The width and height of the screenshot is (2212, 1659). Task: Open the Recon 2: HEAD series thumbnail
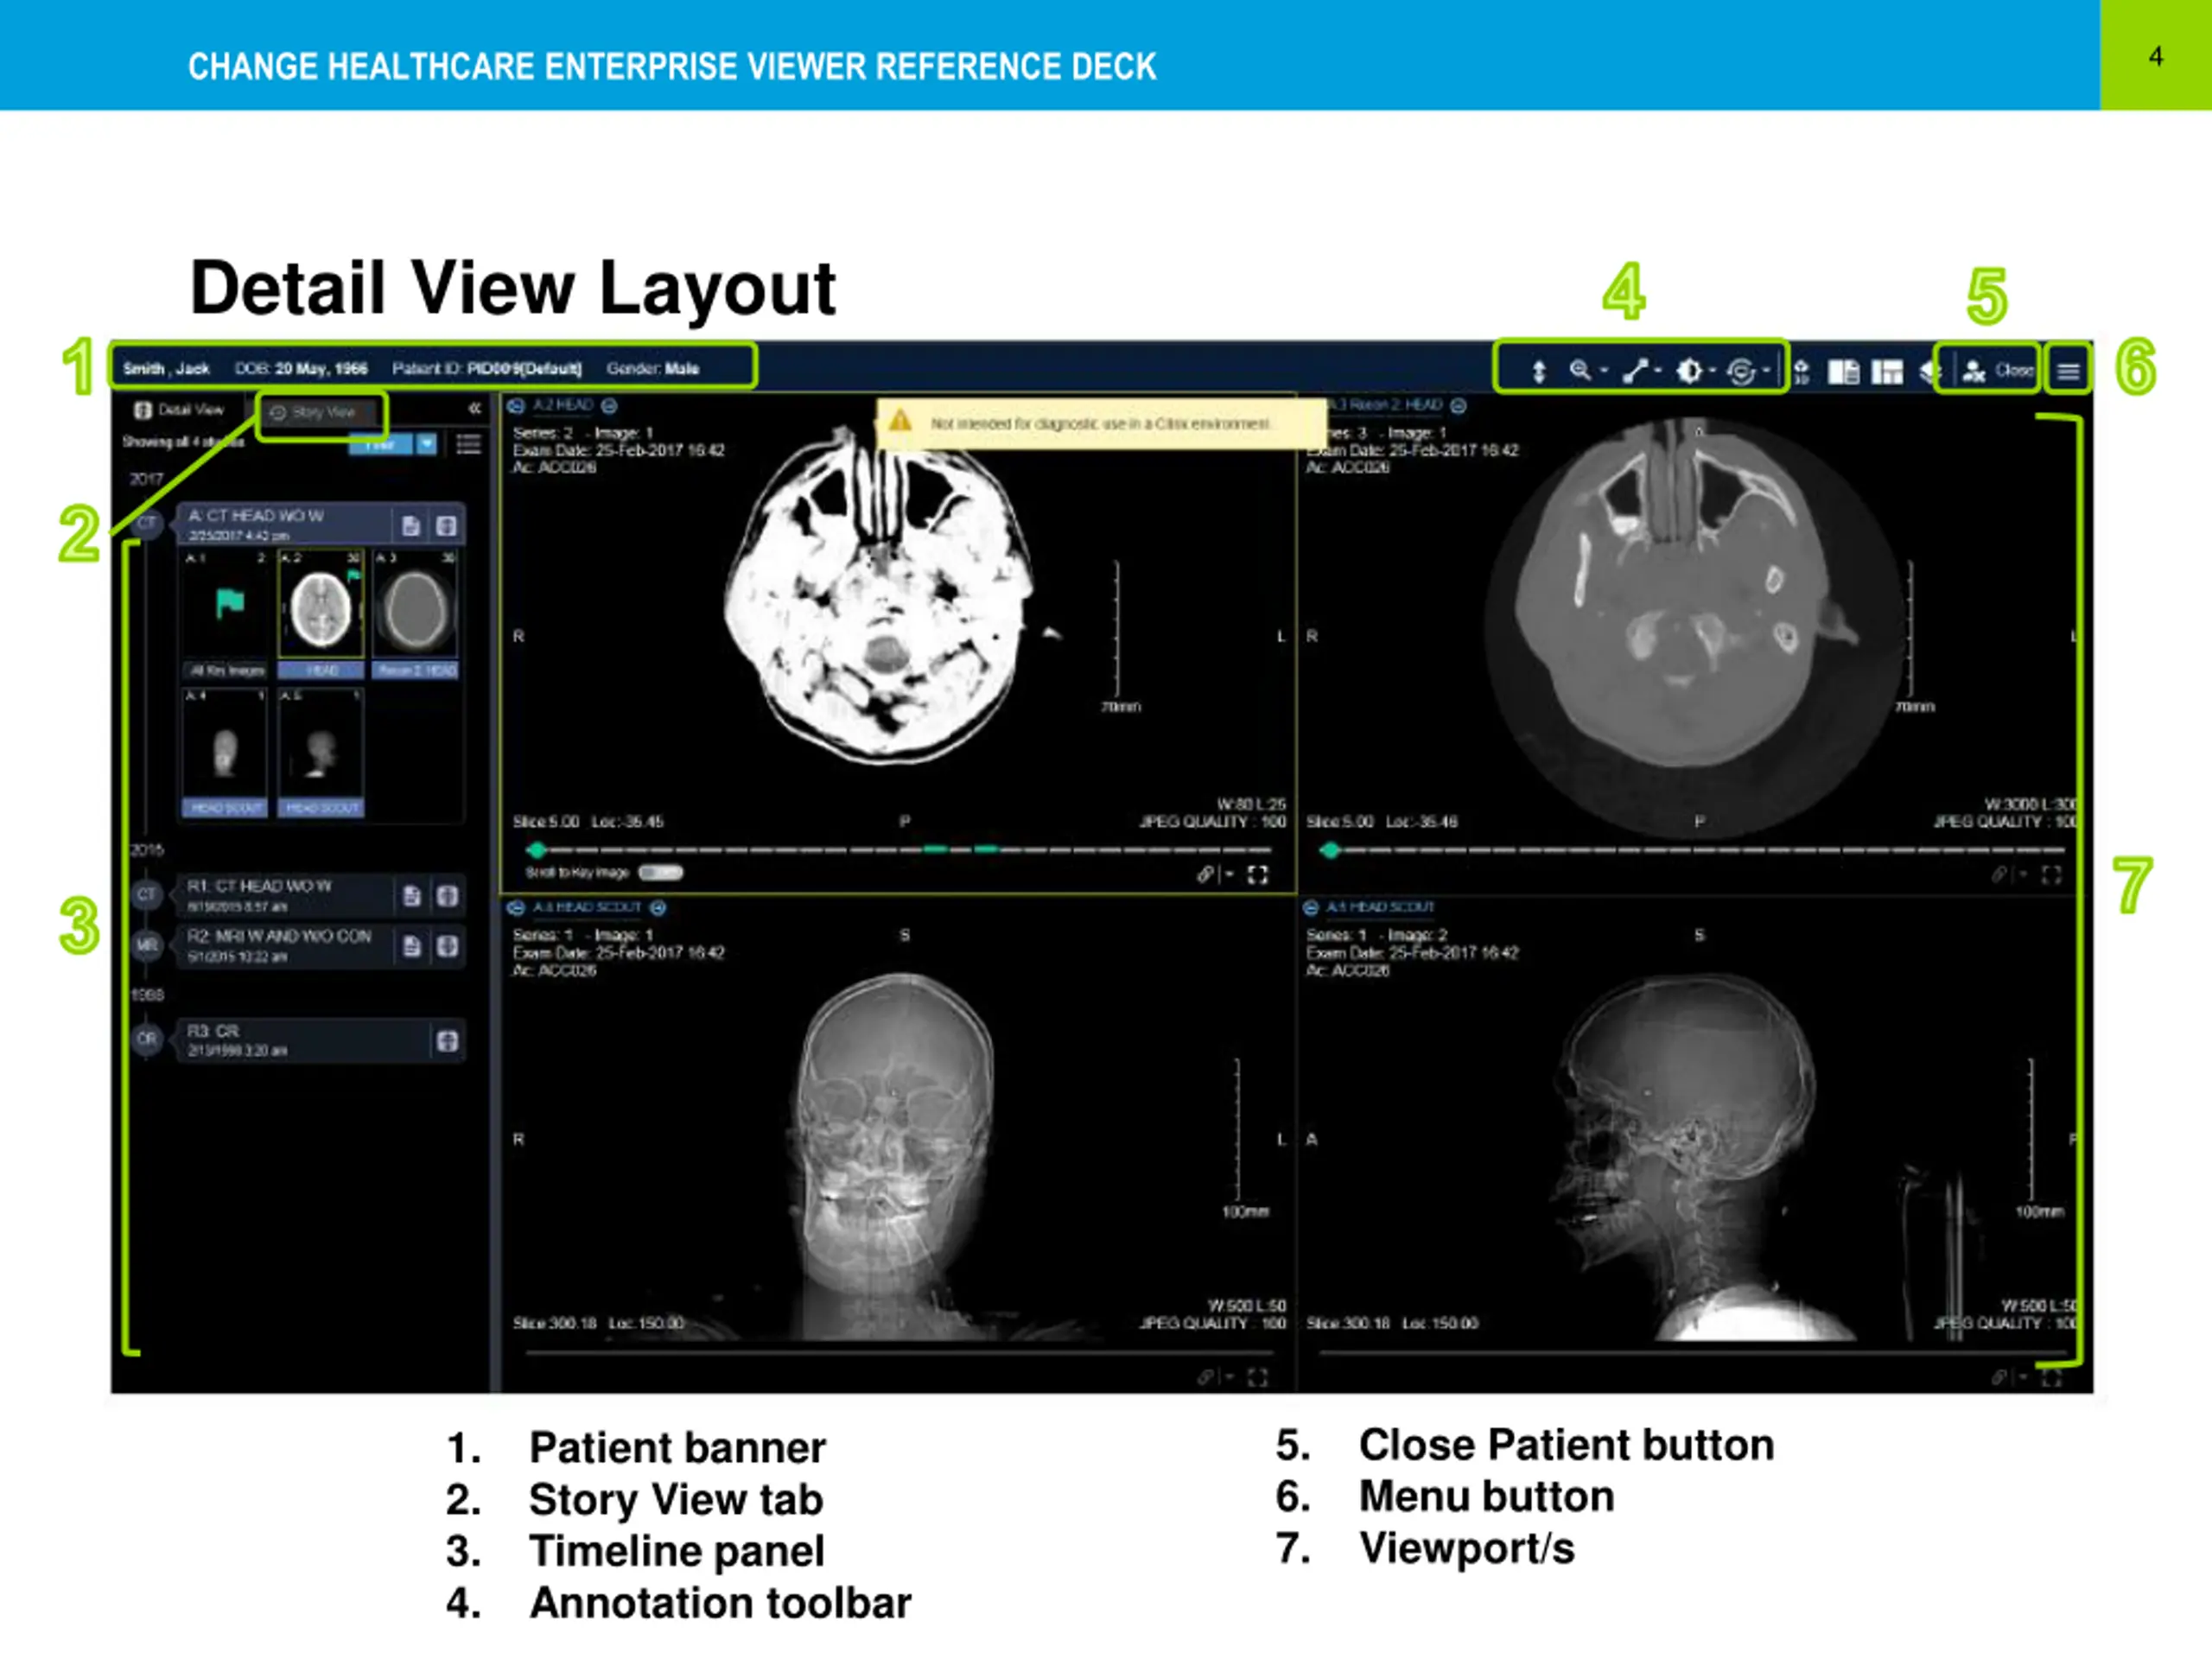click(x=416, y=614)
